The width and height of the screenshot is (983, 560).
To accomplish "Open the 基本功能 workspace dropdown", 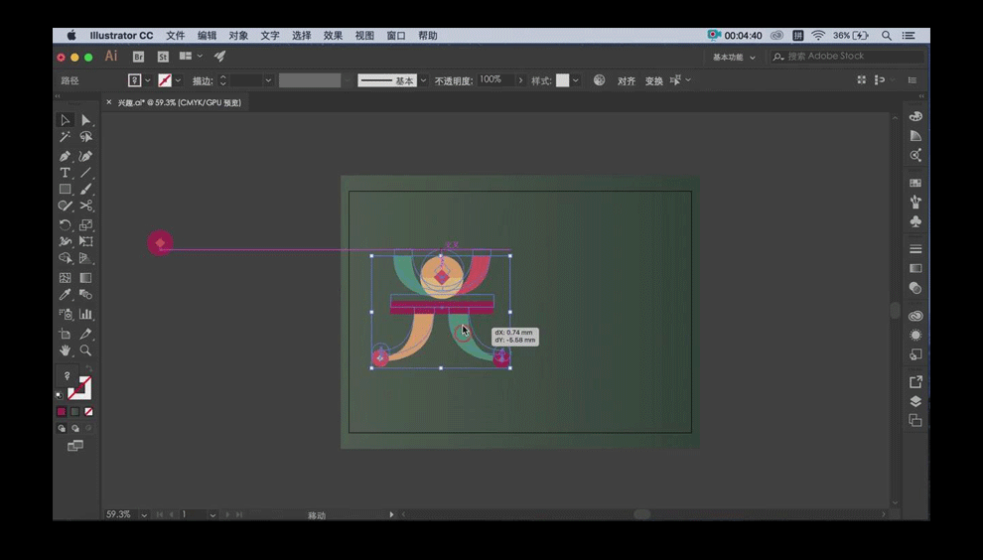I will pos(734,57).
